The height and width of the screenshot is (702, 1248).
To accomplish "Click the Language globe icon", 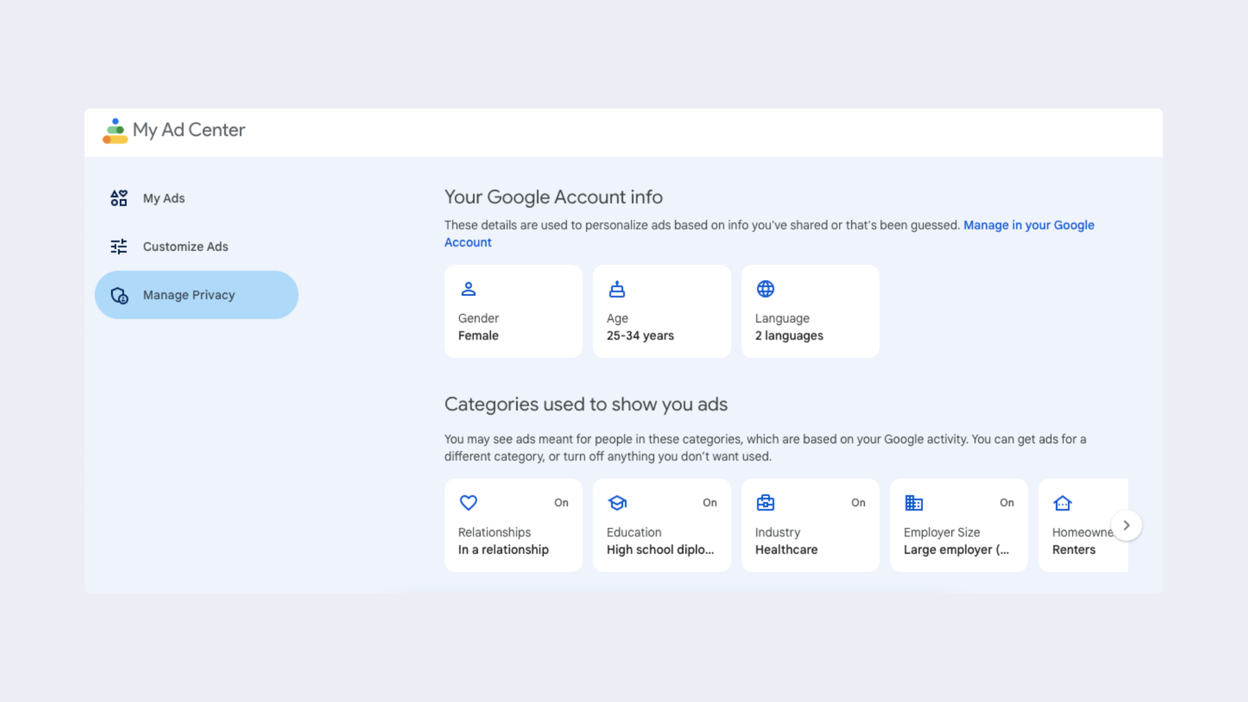I will 765,289.
